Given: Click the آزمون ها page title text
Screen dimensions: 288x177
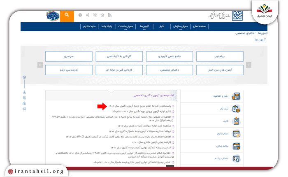Looking at the screenshot, I should [x=260, y=40].
